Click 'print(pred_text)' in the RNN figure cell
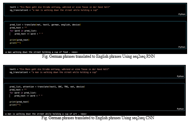Image resolution: width=195 pixels, height=124 pixels. (19, 40)
